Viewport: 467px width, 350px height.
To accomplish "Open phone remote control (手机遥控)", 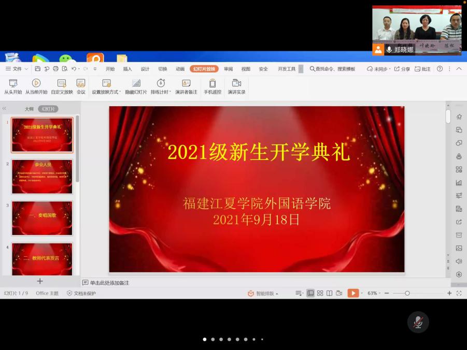I will click(x=212, y=86).
